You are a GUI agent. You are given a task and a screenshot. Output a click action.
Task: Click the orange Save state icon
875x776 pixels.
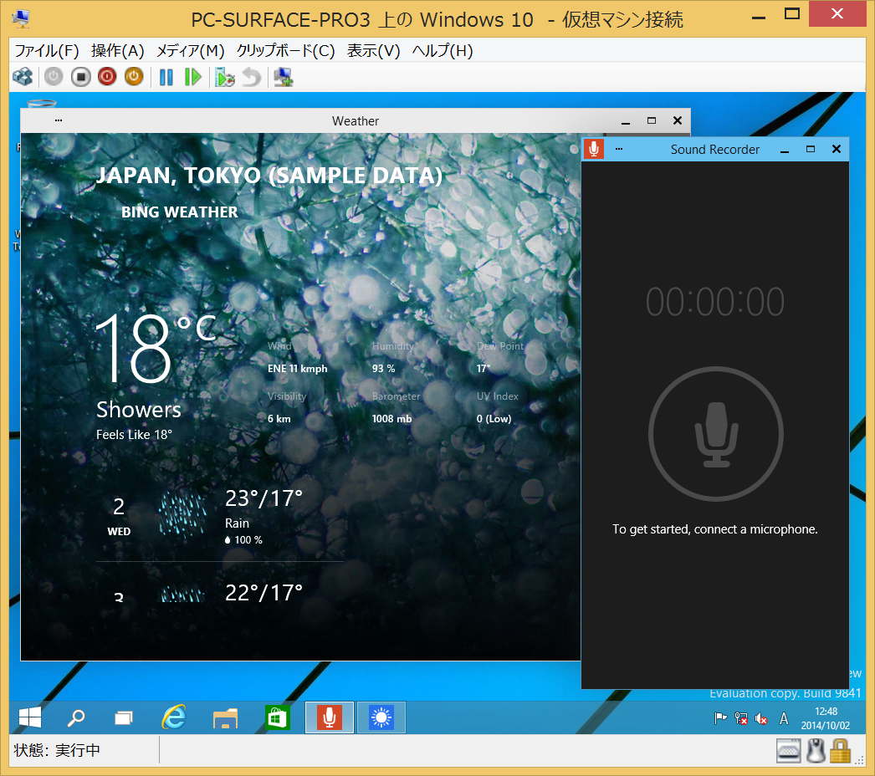point(134,77)
